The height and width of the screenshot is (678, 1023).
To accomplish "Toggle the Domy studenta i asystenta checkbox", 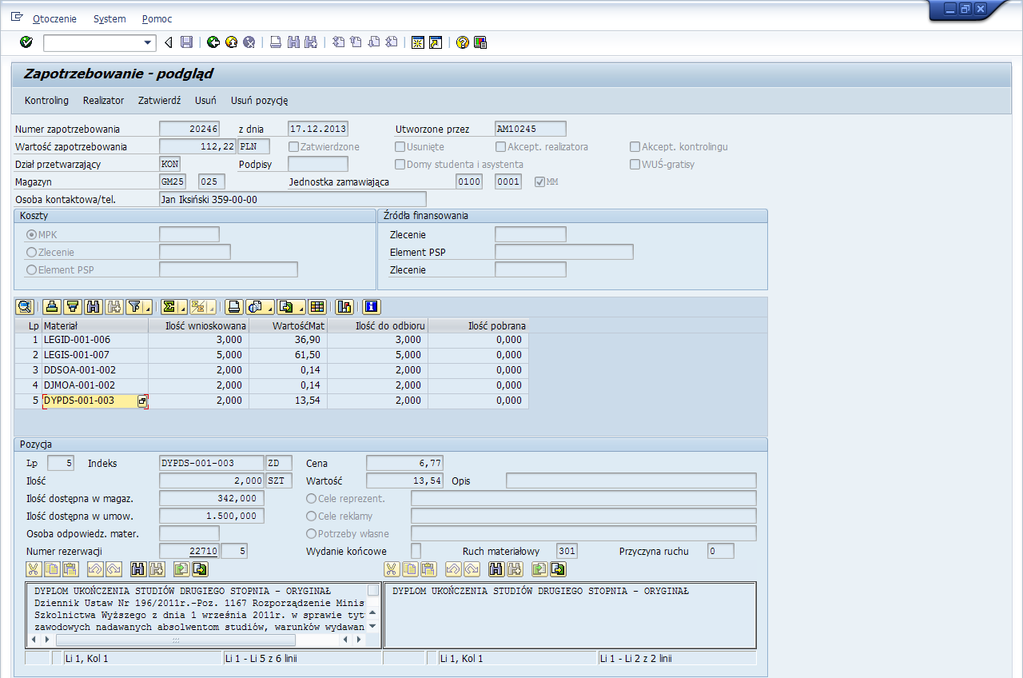I will point(400,165).
